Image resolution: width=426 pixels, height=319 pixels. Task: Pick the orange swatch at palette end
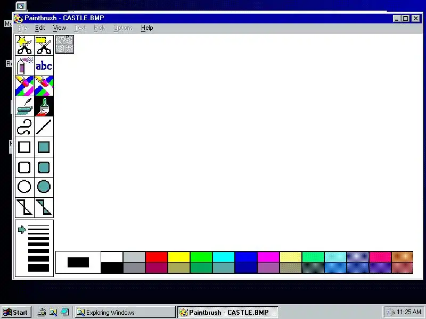403,257
